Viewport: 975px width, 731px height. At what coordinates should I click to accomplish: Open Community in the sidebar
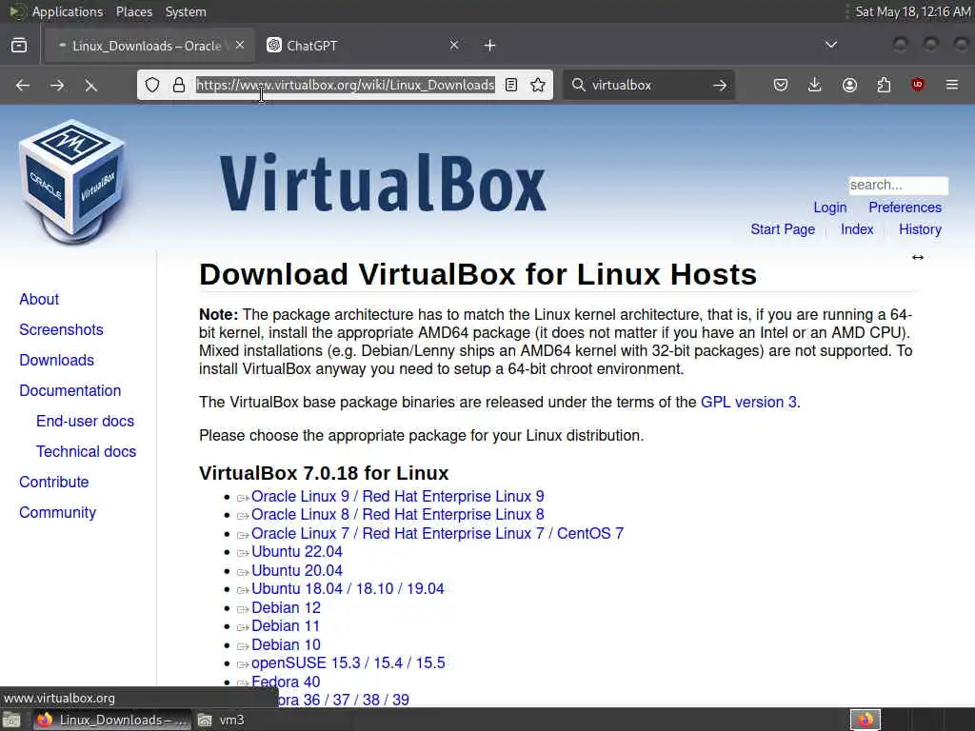click(x=58, y=513)
